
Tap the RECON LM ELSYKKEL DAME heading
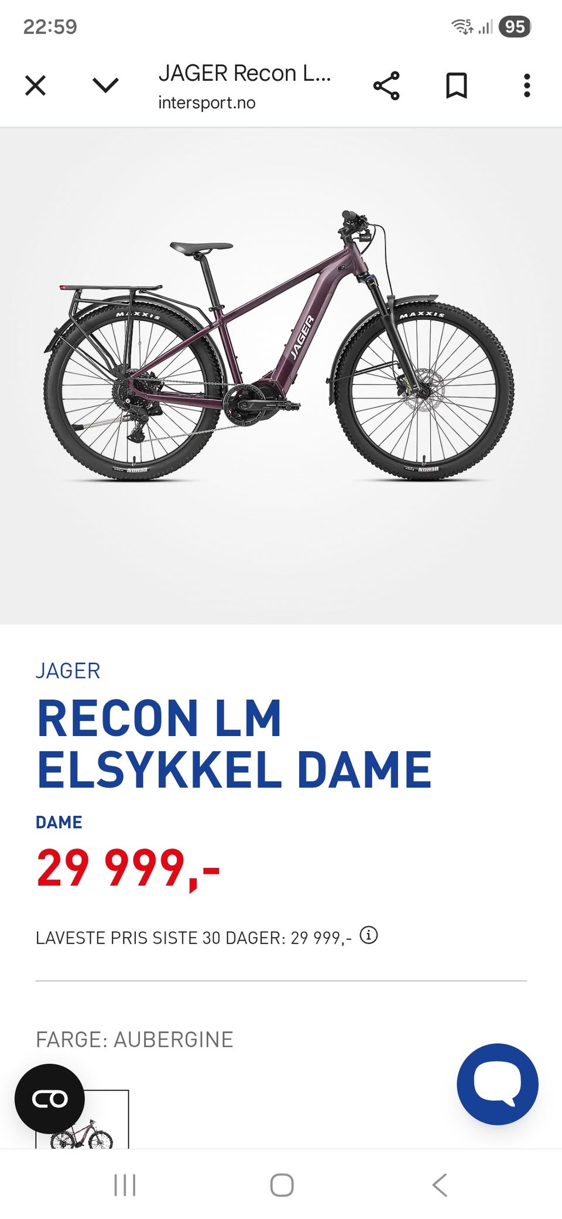pos(234,743)
